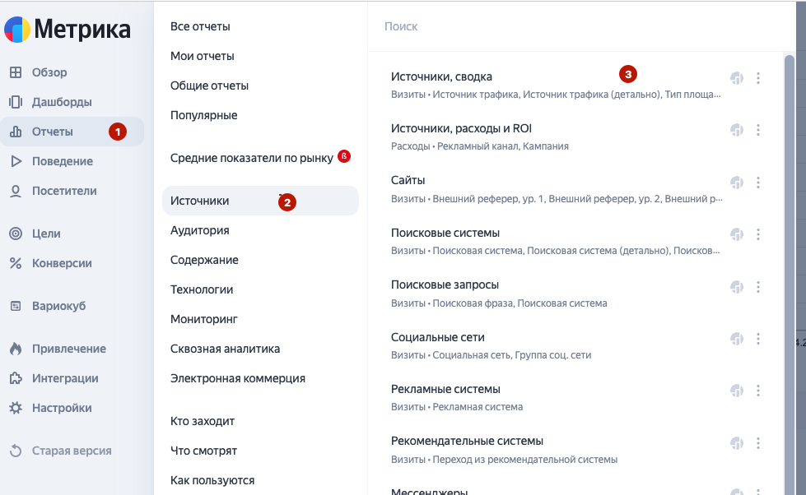Open the Обзор grid icon
Viewport: 806px width, 495px height.
(16, 72)
